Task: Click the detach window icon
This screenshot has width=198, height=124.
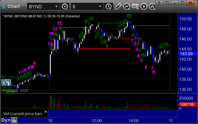Action: [167, 3]
